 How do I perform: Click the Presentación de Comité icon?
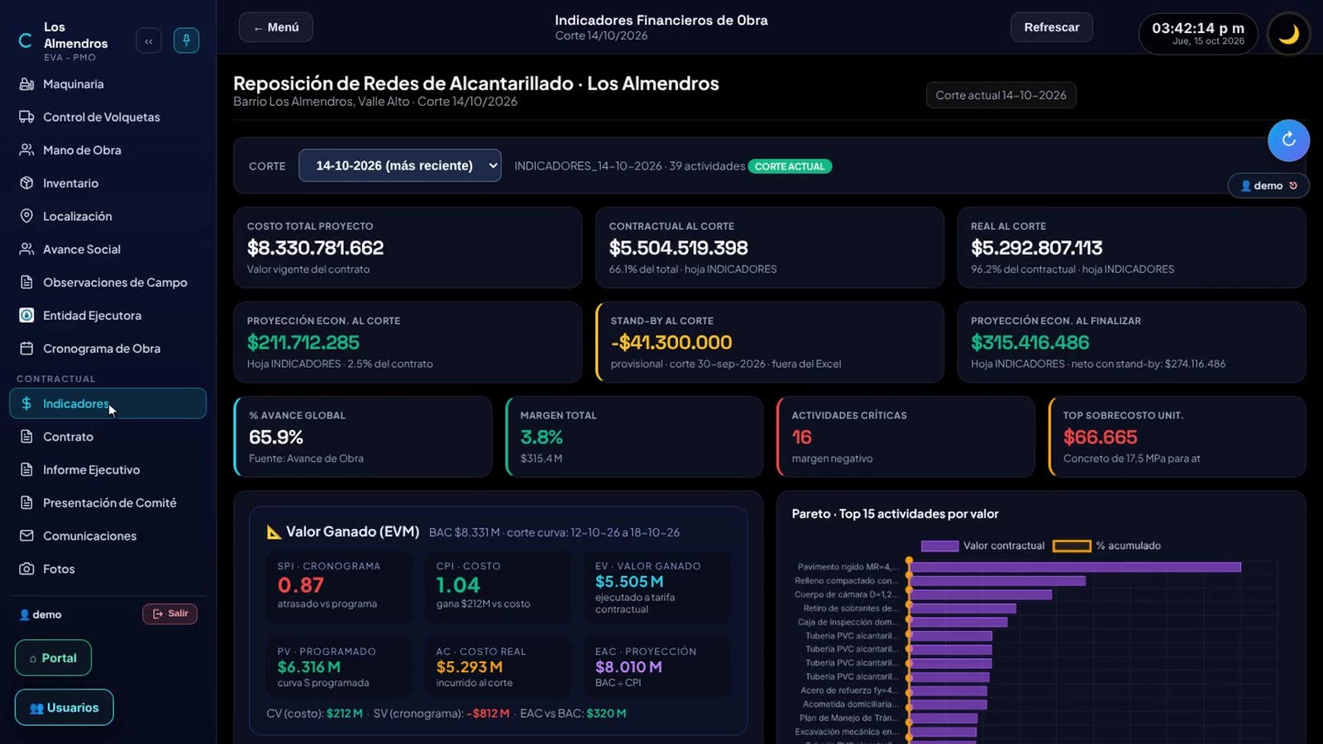click(x=26, y=503)
